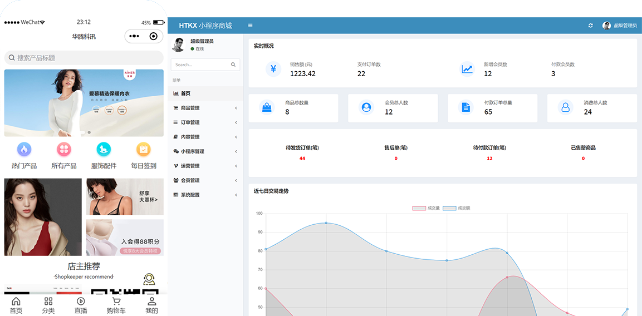Expand the 商品管理 sidebar menu
This screenshot has height=316, width=642.
tap(205, 108)
